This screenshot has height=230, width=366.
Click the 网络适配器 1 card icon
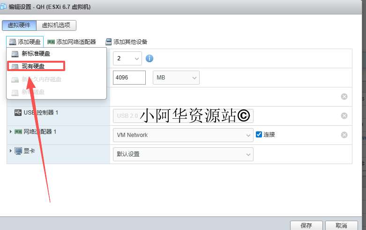point(18,132)
